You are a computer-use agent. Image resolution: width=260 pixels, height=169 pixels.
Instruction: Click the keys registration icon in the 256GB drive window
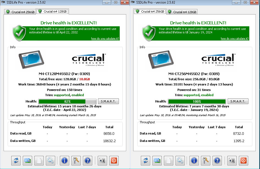(206, 161)
